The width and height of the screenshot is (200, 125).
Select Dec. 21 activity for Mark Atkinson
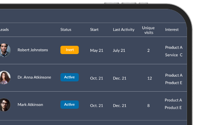point(120,106)
